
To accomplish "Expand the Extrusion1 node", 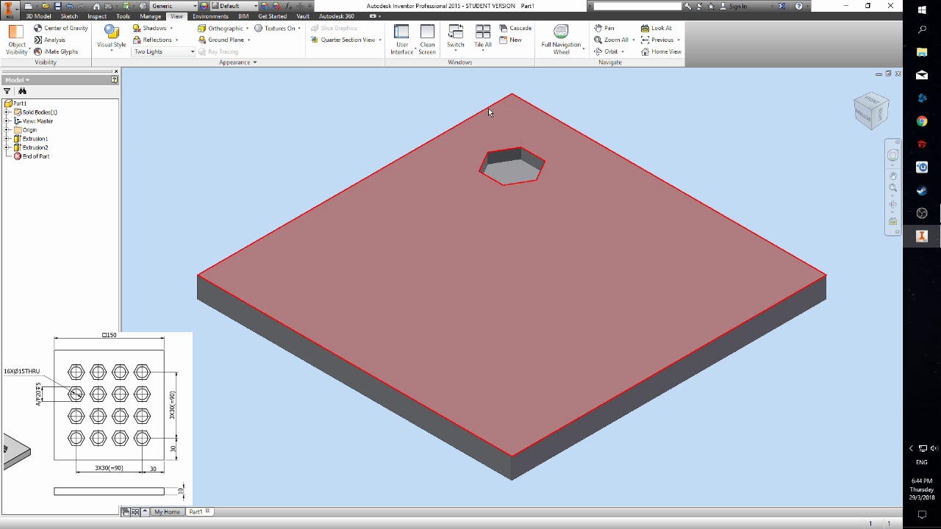I will pyautogui.click(x=7, y=139).
